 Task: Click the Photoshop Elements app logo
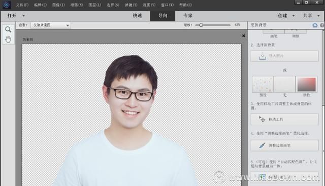point(7,5)
